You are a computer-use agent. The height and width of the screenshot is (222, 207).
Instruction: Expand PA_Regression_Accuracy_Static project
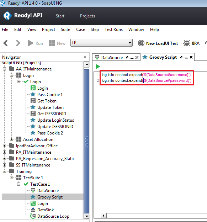[x=4, y=159]
